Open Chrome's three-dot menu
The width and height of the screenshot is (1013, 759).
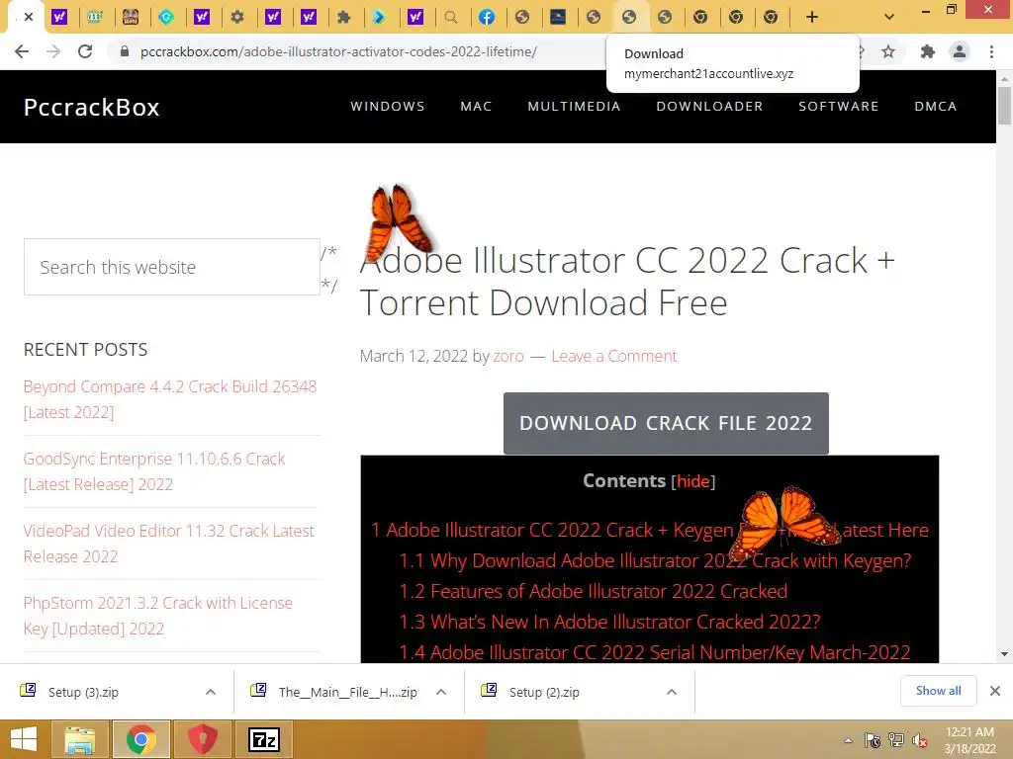pos(991,51)
